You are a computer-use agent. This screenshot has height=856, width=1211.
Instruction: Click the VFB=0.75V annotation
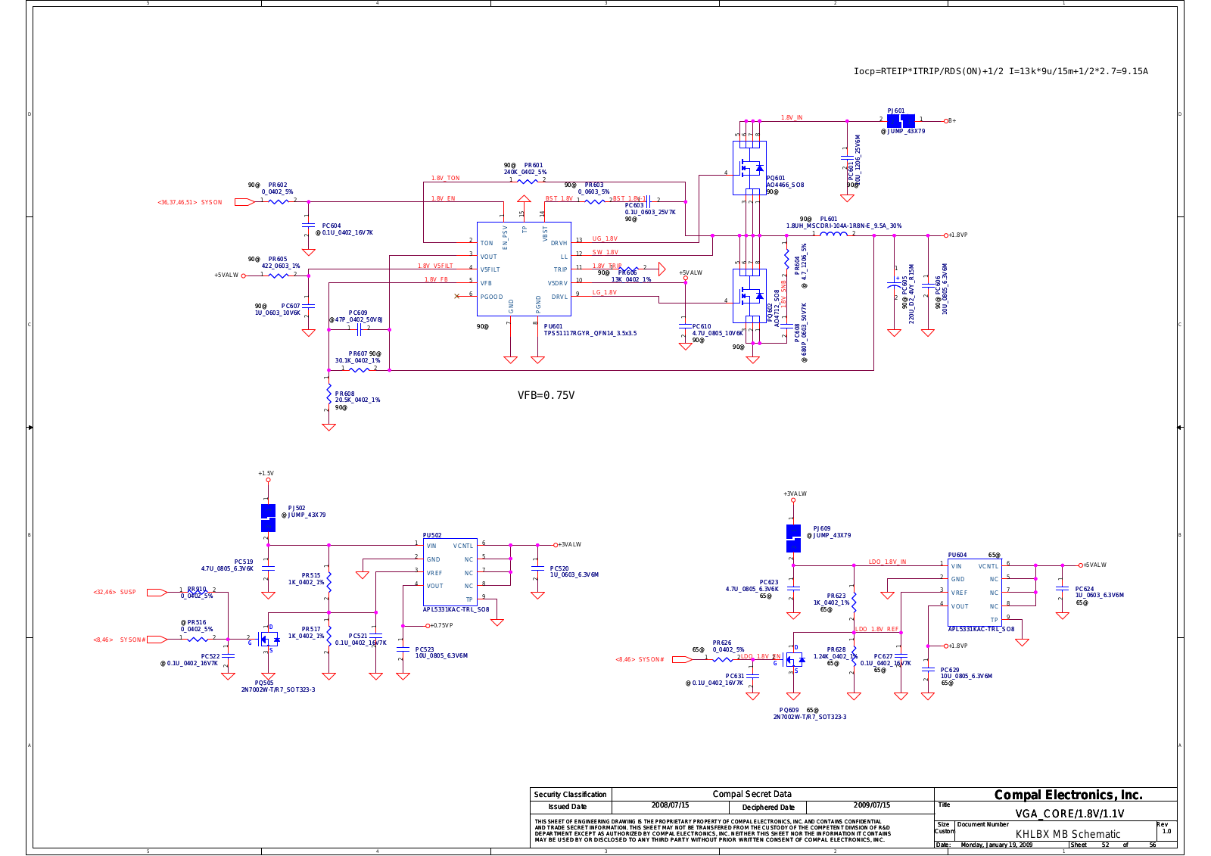click(546, 395)
